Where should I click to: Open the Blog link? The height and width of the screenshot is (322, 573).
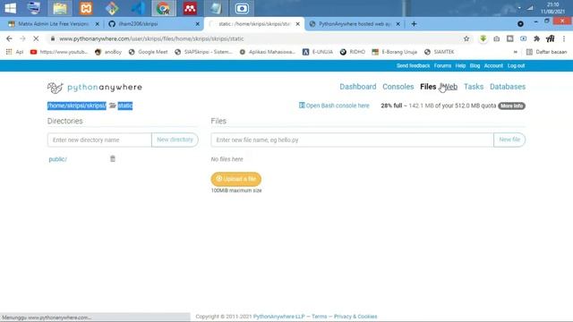[475, 65]
